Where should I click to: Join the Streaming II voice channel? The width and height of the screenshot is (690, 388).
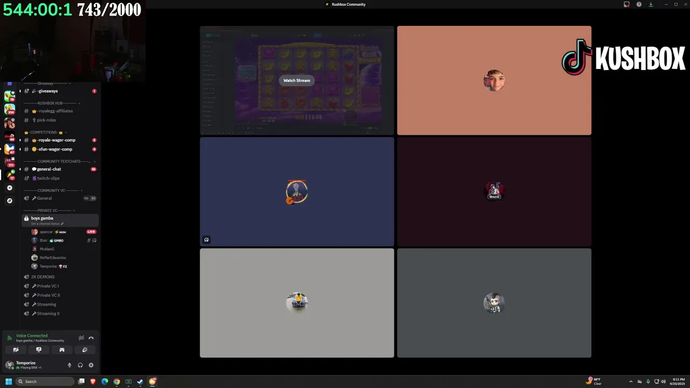59,314
